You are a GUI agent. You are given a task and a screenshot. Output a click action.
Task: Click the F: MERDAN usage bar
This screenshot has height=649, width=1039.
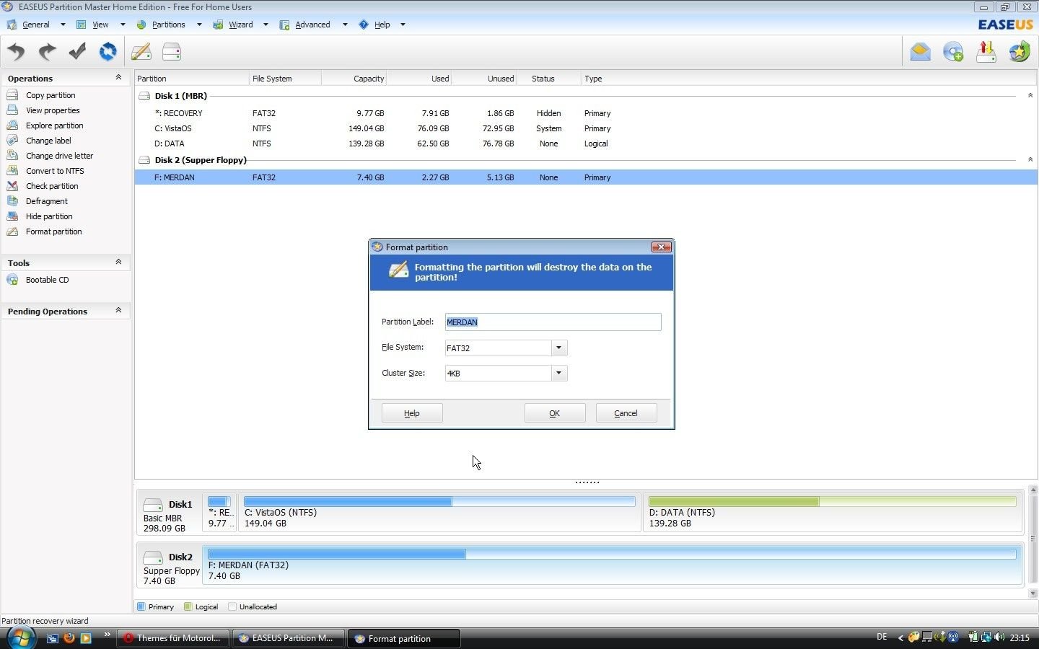[x=612, y=554]
